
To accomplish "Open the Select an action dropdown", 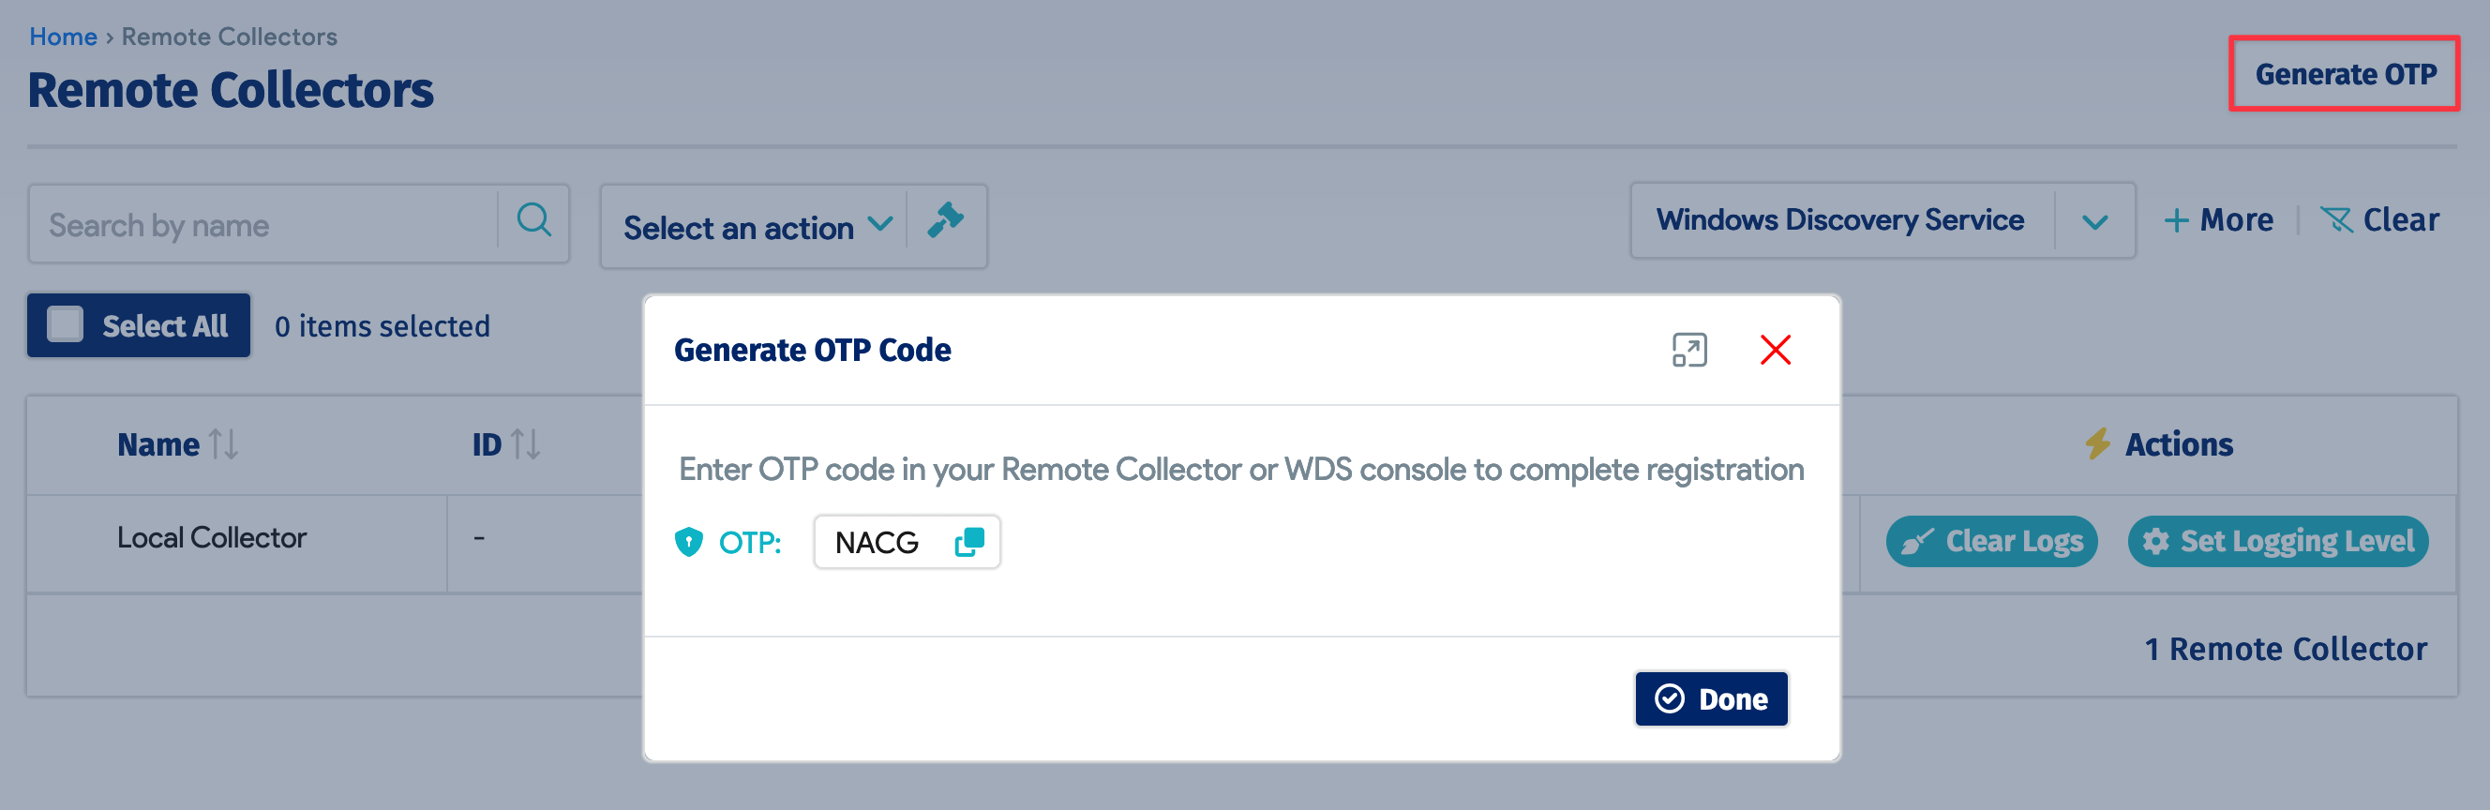I will (x=756, y=226).
